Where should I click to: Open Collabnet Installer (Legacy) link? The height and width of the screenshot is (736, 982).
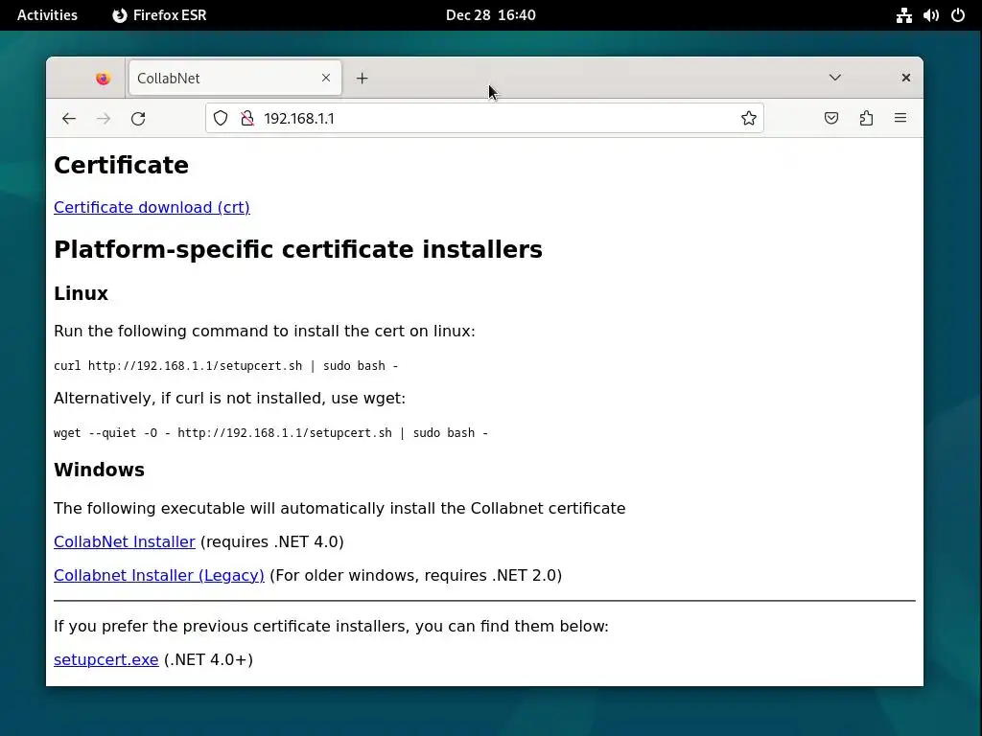[159, 575]
